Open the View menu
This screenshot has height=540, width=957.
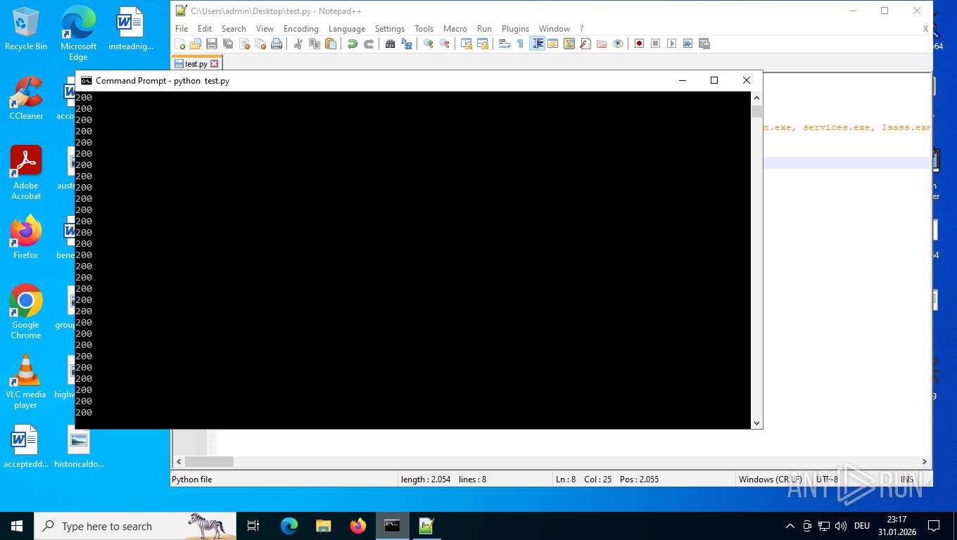[265, 29]
